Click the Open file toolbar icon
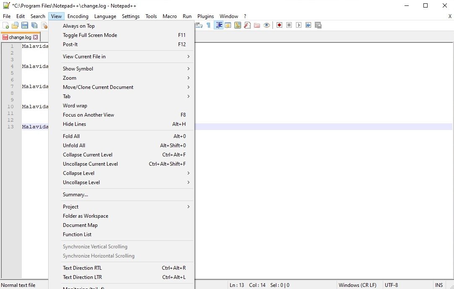454x289 pixels. click(x=15, y=26)
